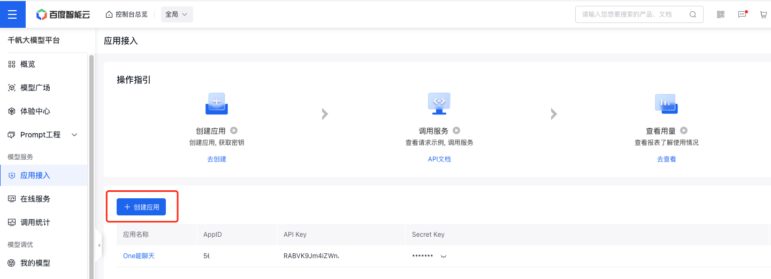The width and height of the screenshot is (771, 279).
Task: Click the AppID column header
Action: point(212,235)
